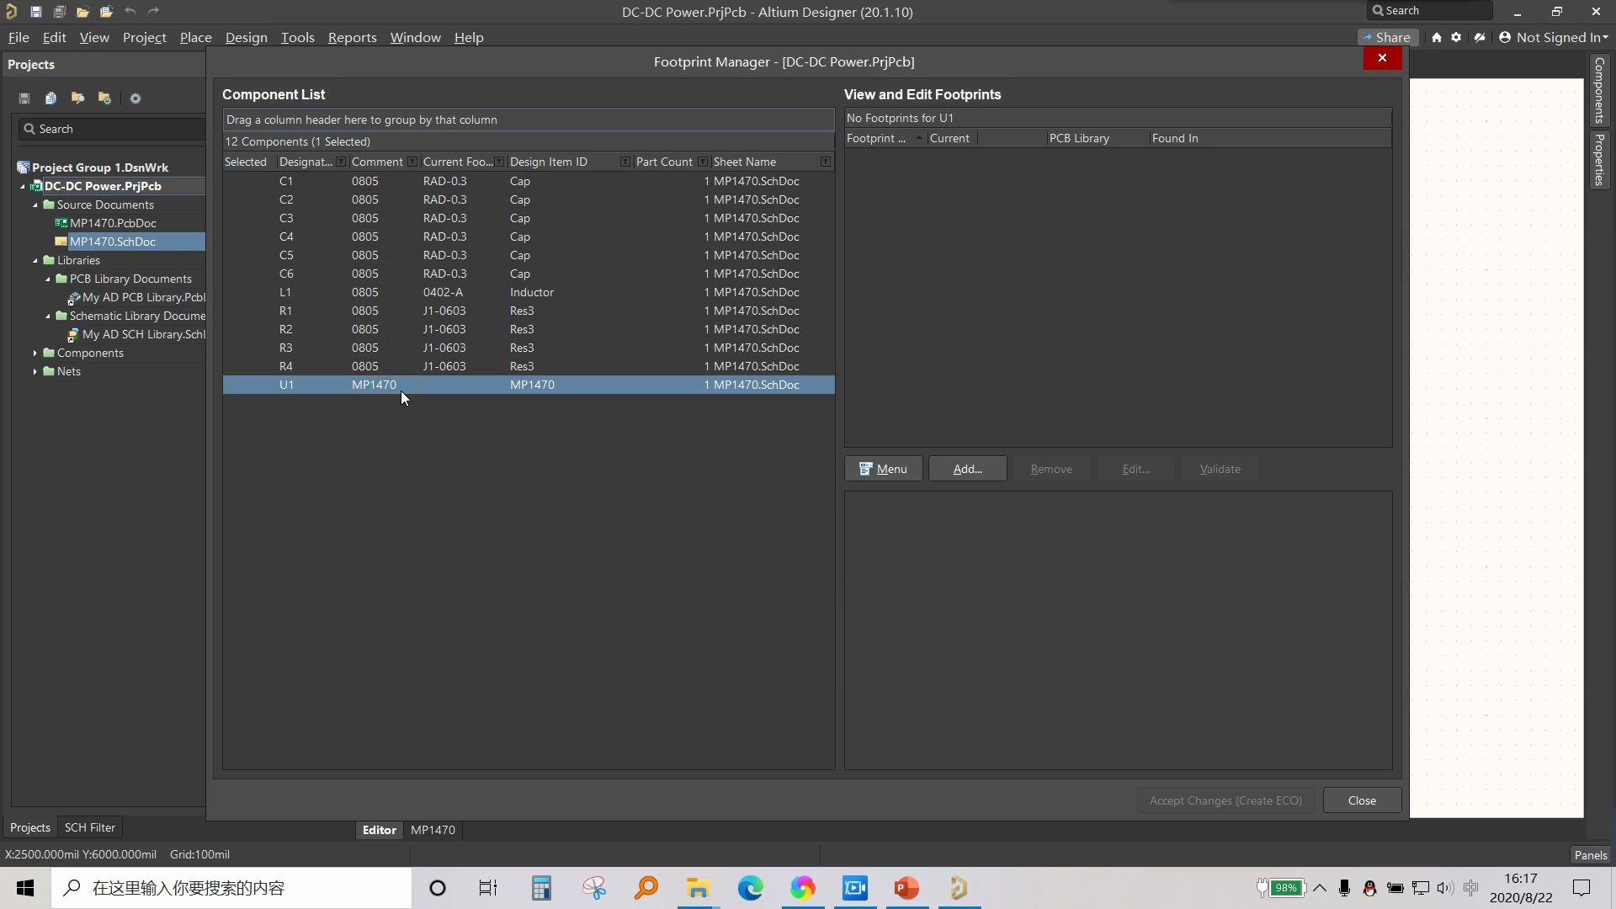The image size is (1616, 909).
Task: Click the MP1470.PcbDoc document icon
Action: (61, 223)
